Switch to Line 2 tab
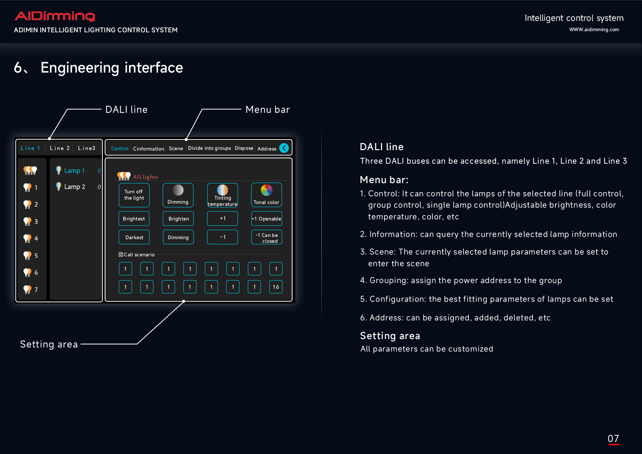The image size is (642, 454). coord(60,148)
